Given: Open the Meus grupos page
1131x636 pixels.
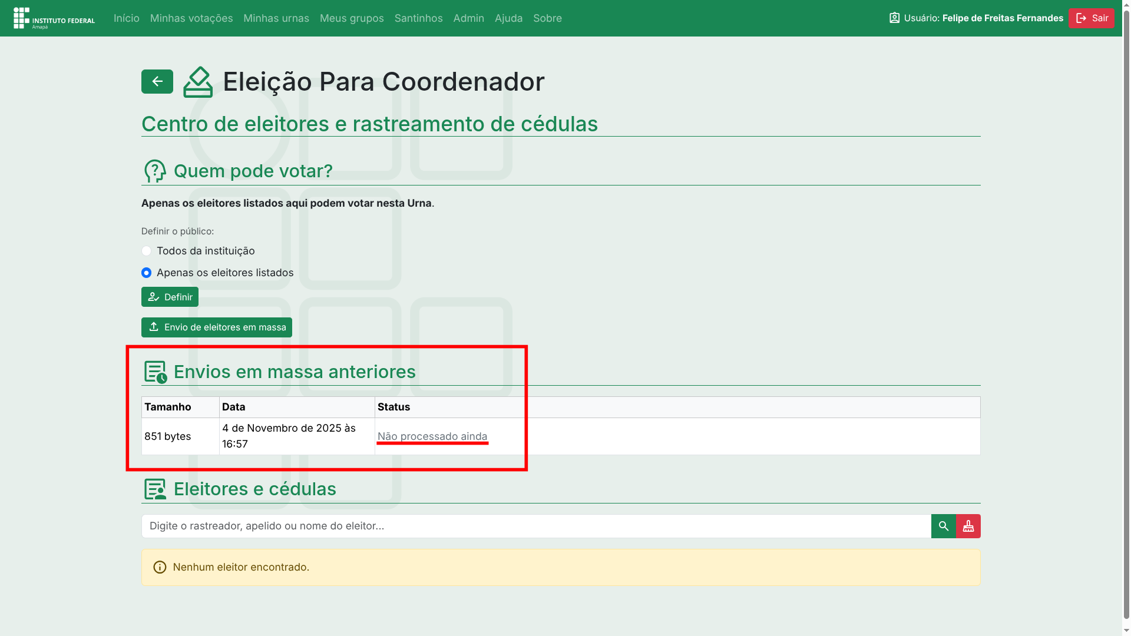Looking at the screenshot, I should coord(352,18).
